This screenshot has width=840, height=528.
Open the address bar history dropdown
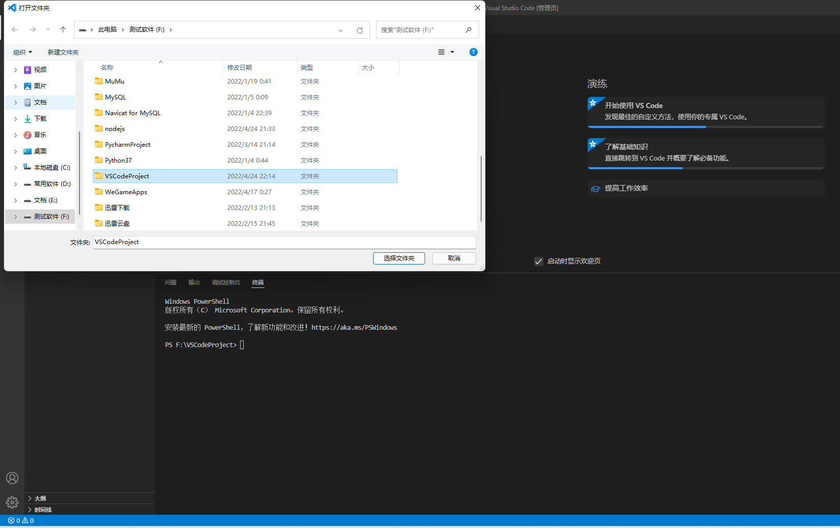[x=340, y=30]
